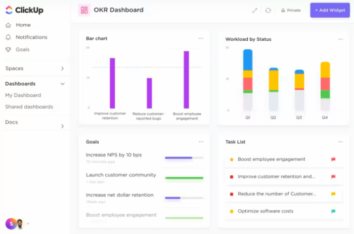Click the dashboard grid icon beside the title
The image size is (354, 234).
click(84, 10)
